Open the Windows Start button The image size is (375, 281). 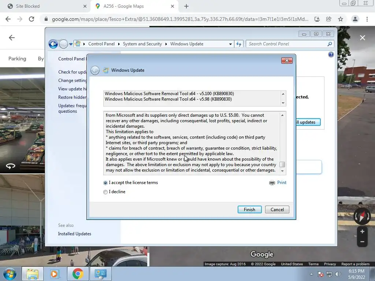10,274
